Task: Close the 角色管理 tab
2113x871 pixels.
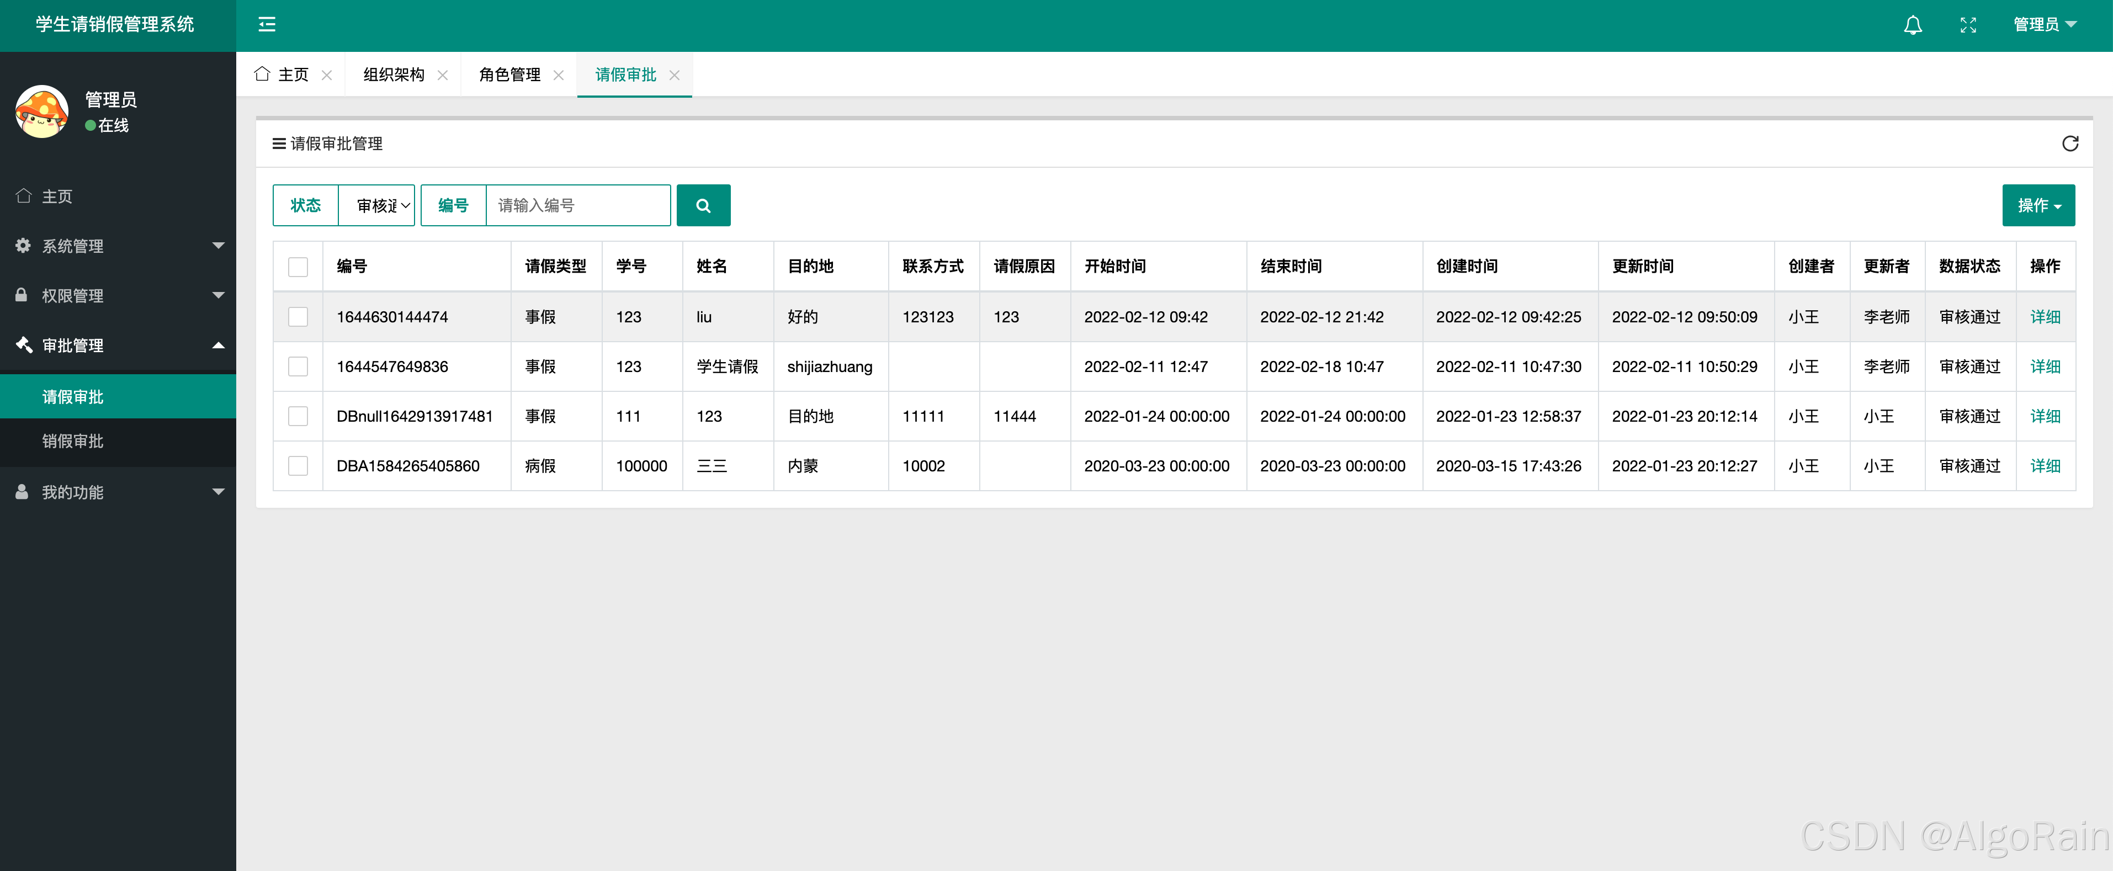Action: point(559,76)
